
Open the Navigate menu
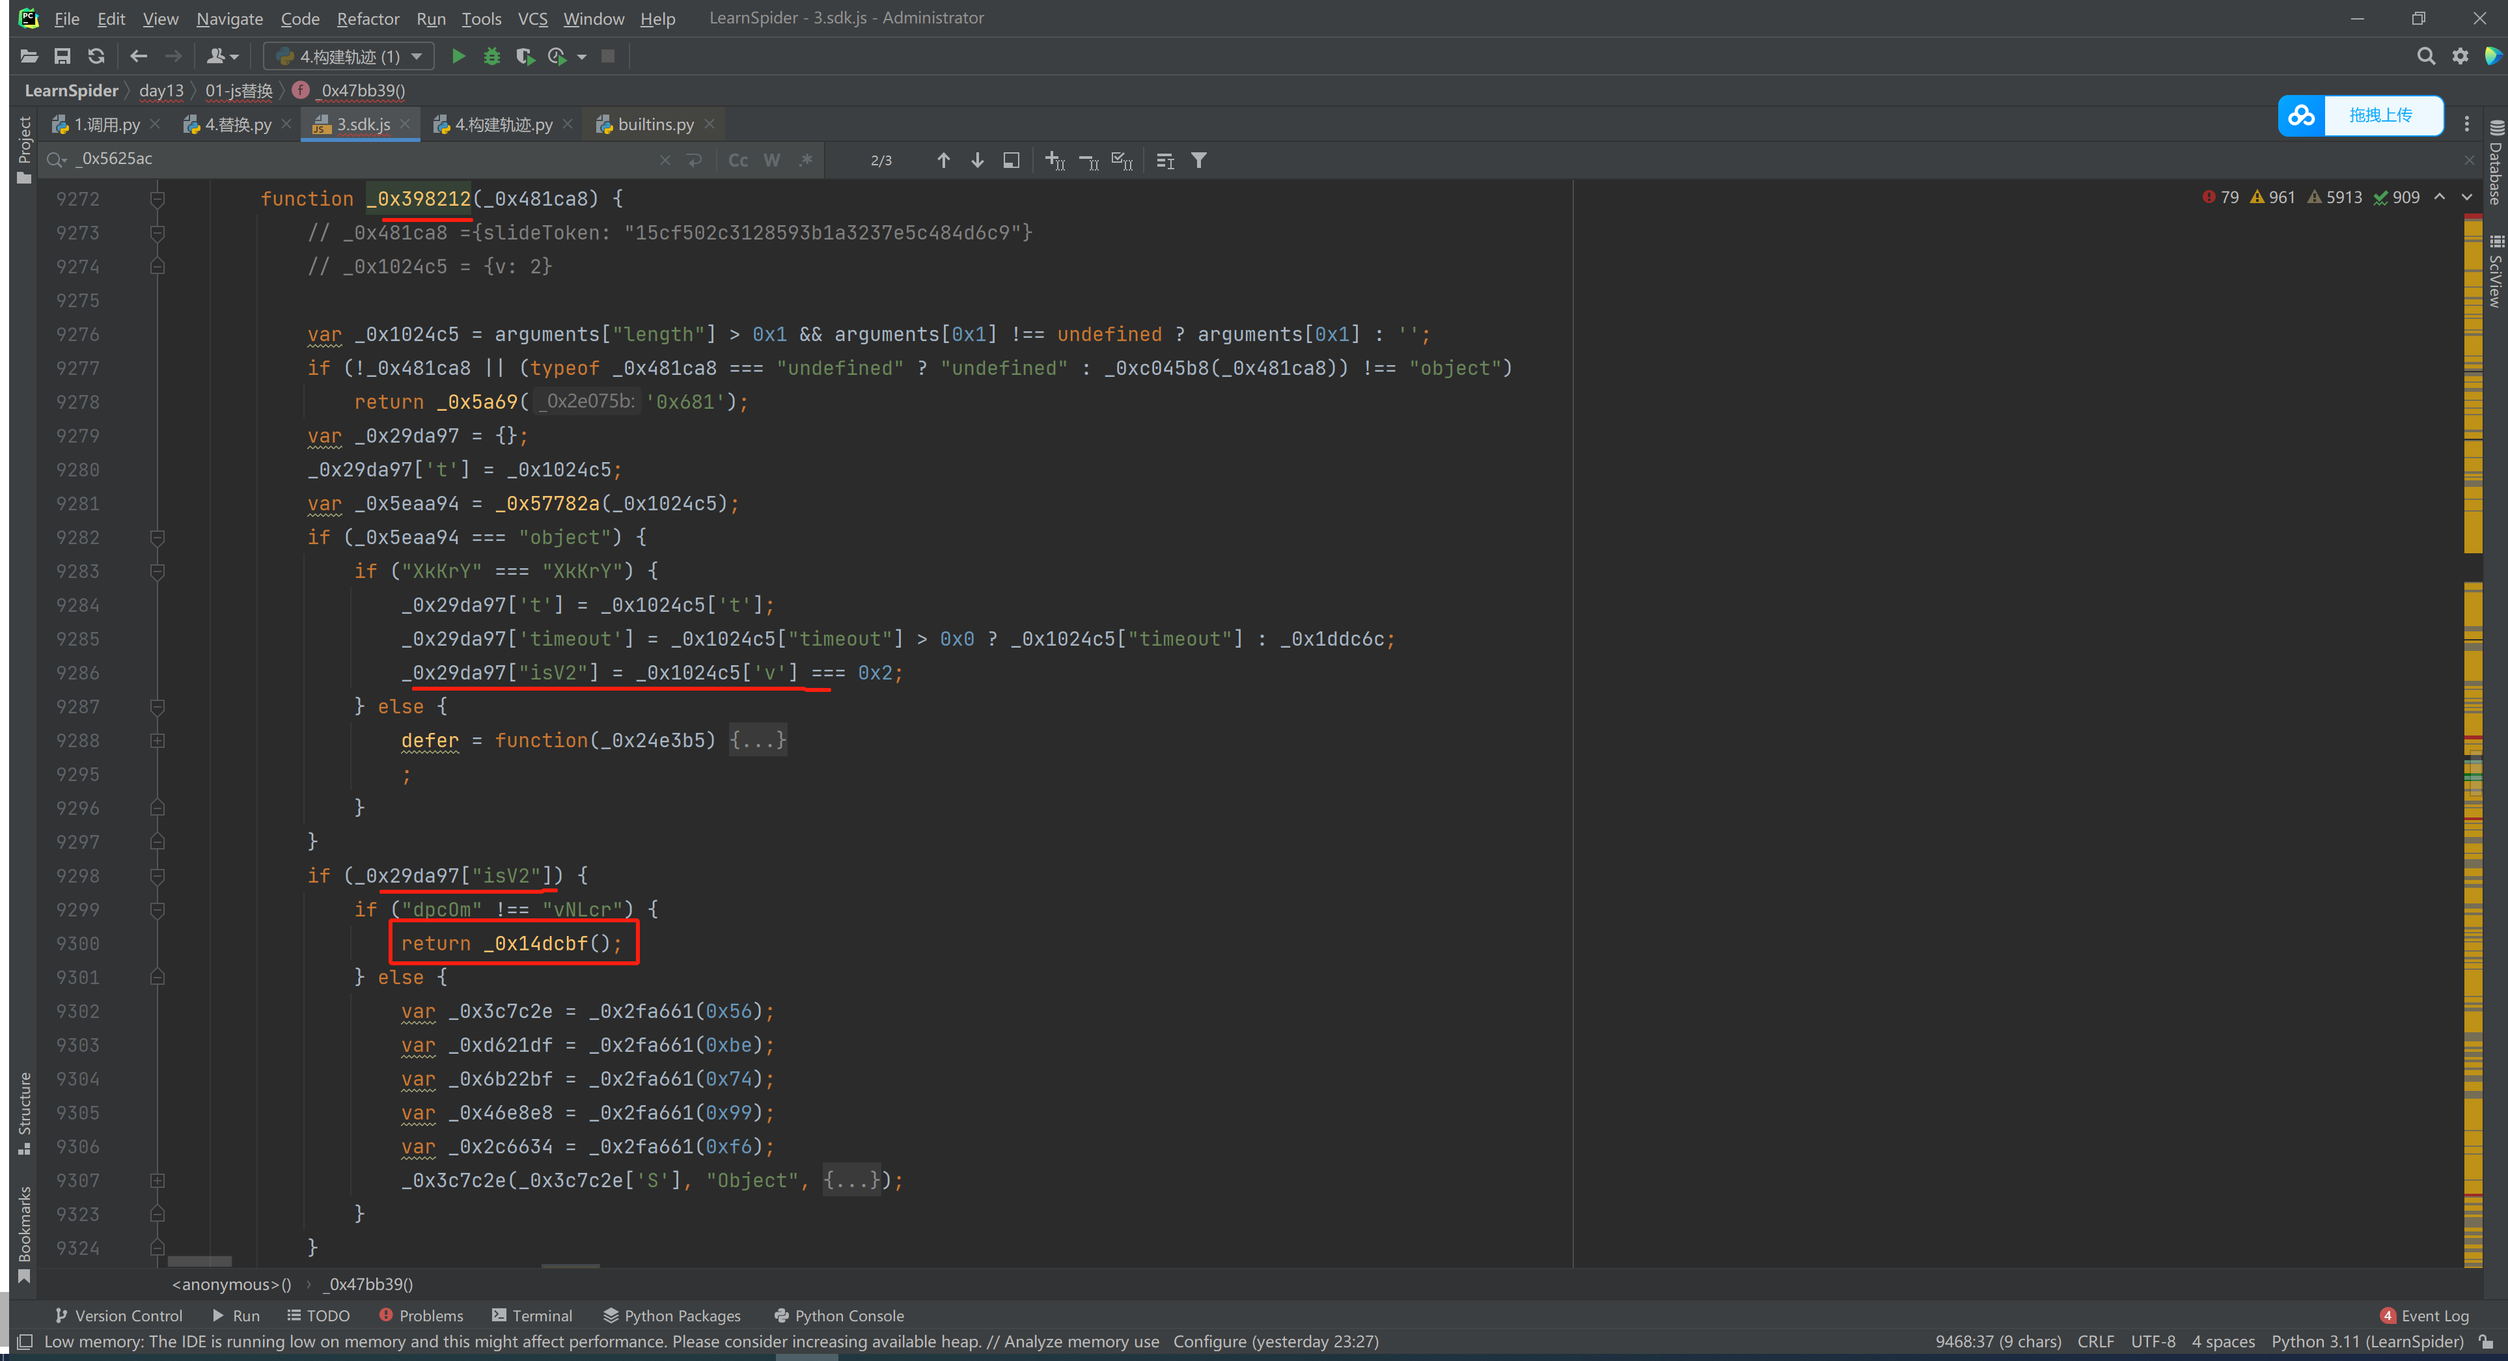click(230, 18)
